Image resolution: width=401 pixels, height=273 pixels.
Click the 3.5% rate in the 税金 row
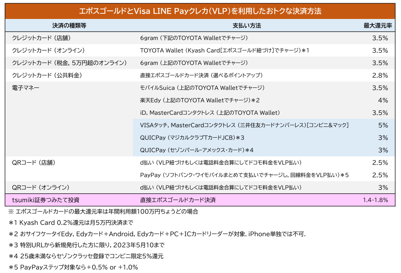(x=380, y=63)
